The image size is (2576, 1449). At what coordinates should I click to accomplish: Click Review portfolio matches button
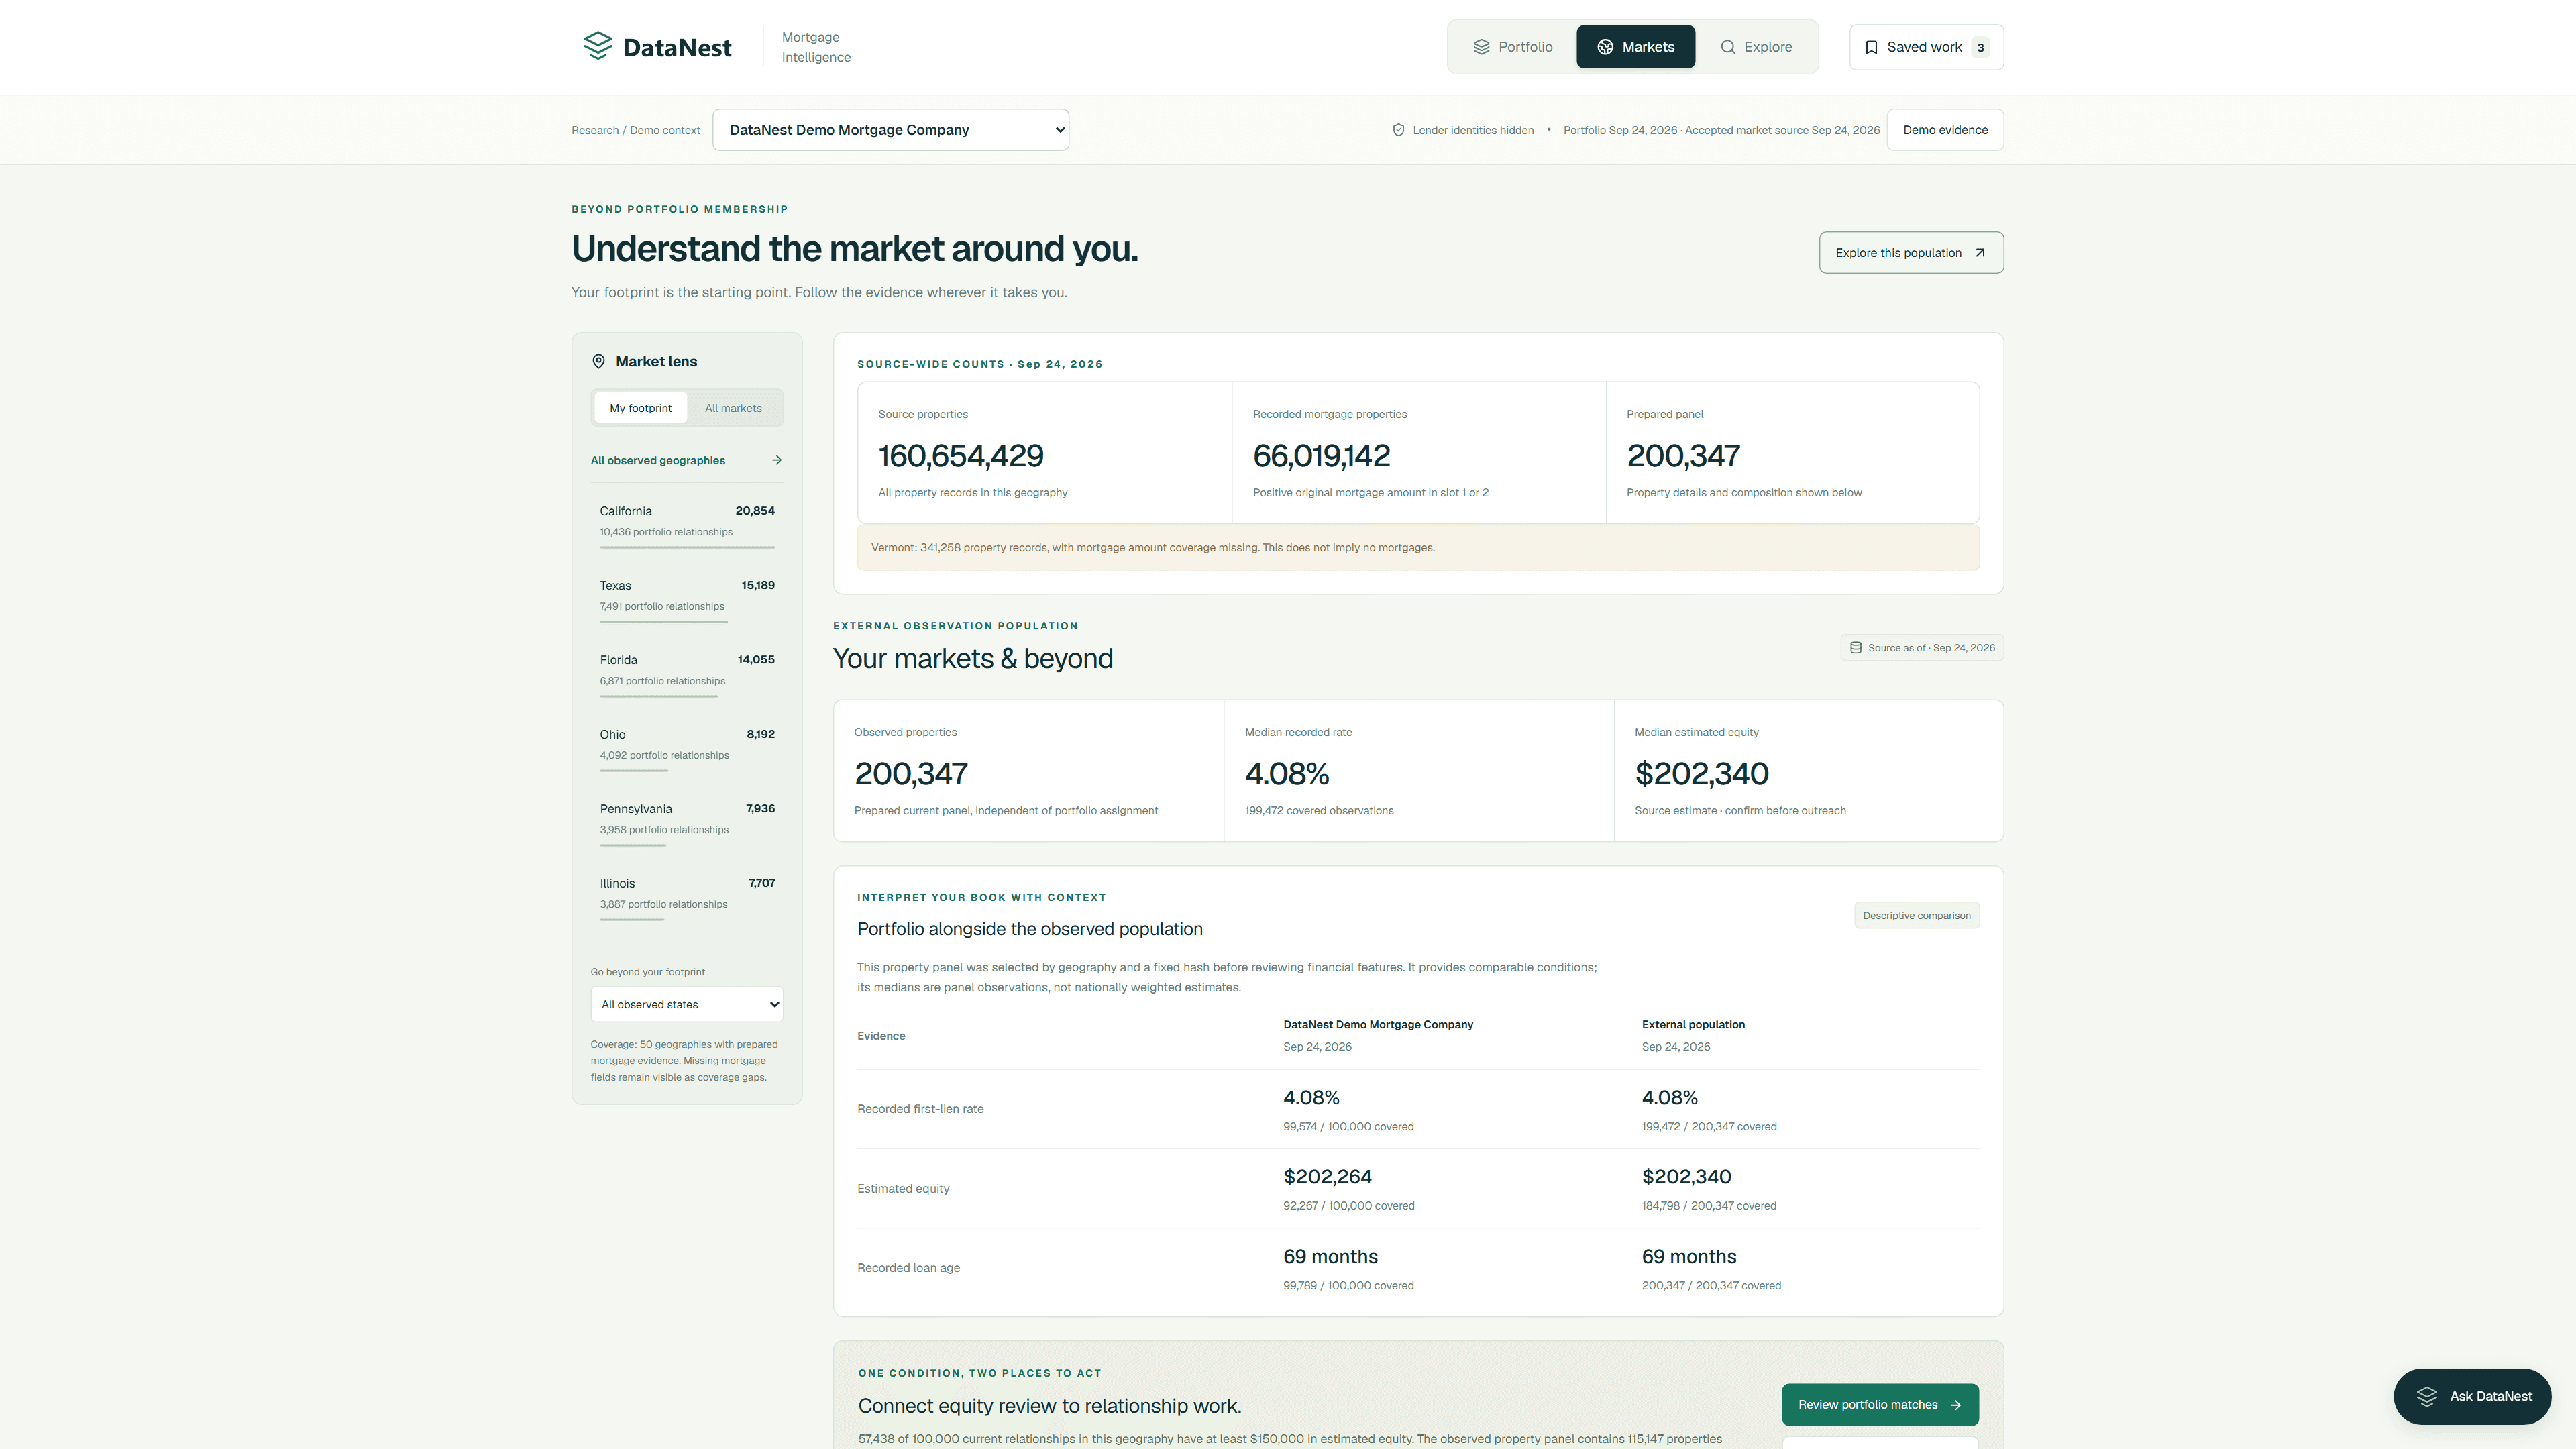coord(1880,1405)
